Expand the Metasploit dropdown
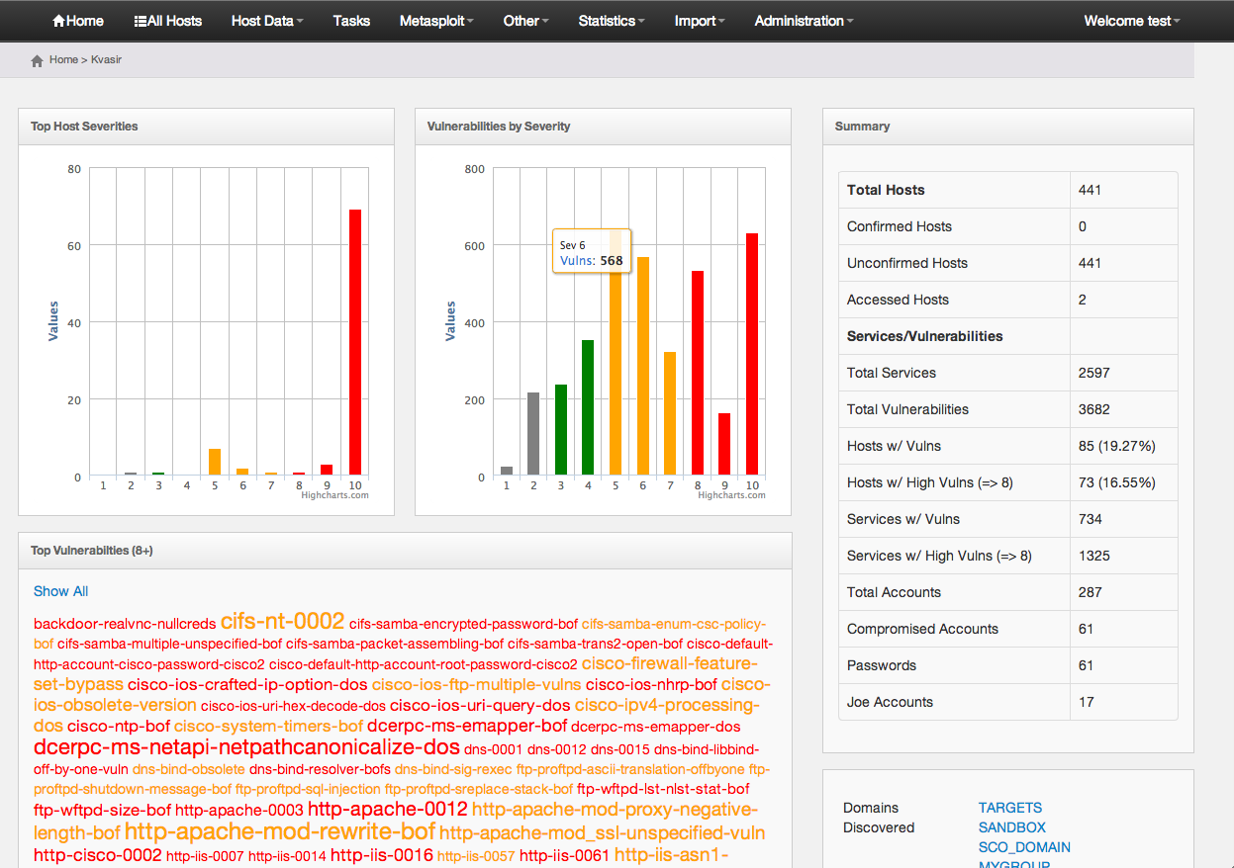1234x868 pixels. point(436,21)
